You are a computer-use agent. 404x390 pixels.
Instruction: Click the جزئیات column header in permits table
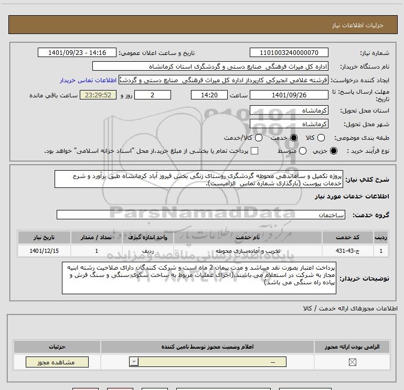point(57,347)
